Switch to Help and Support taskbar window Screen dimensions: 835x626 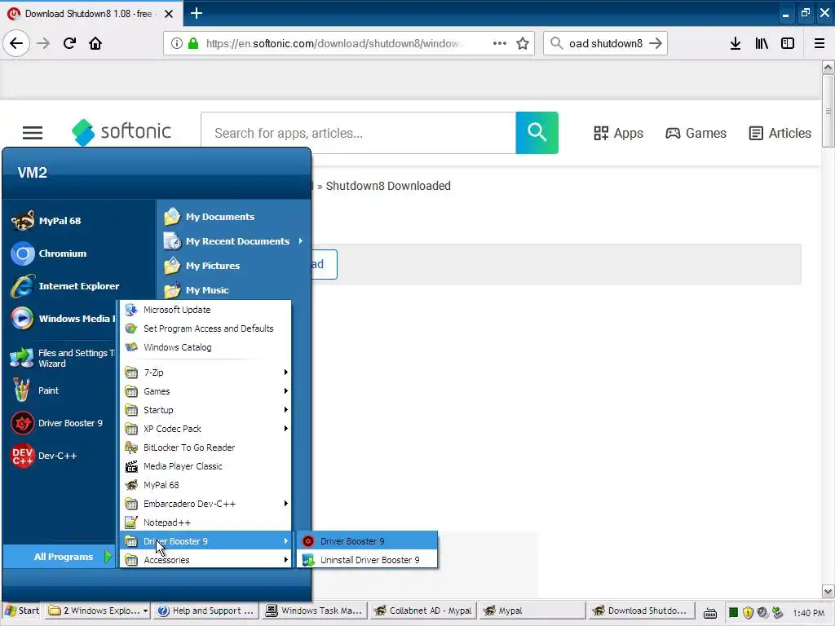pos(206,611)
